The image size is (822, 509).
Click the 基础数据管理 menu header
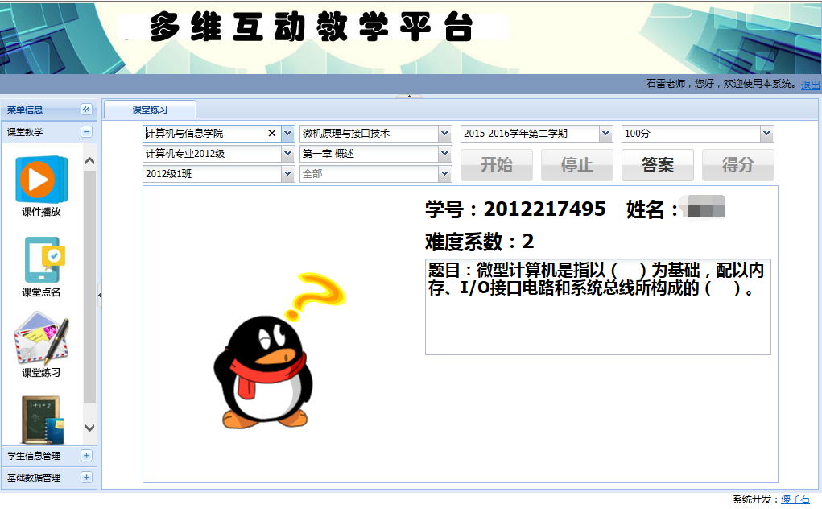click(x=49, y=477)
